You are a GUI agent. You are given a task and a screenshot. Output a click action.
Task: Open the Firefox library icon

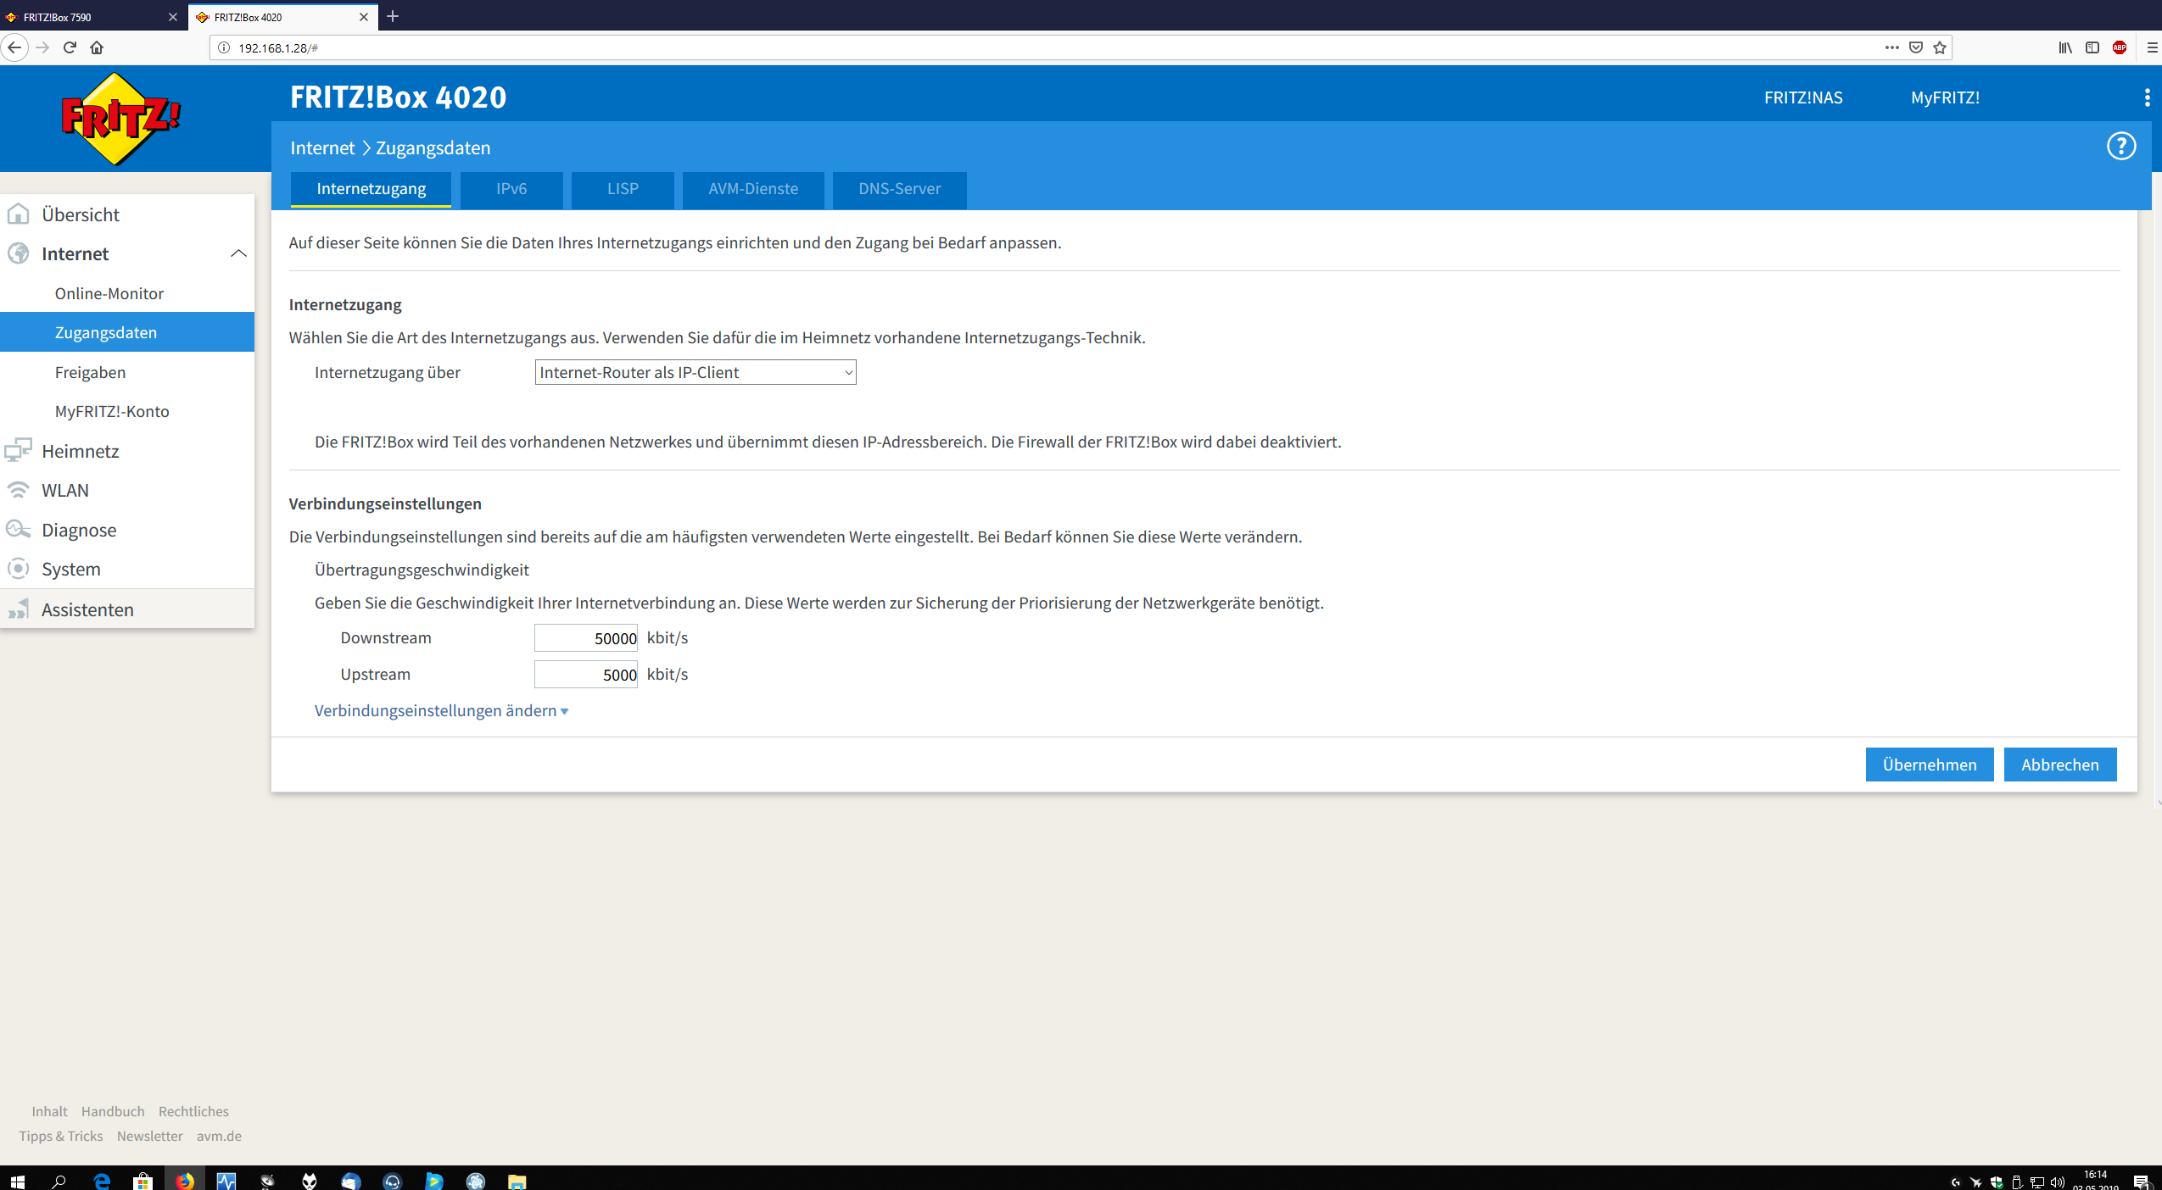2065,47
